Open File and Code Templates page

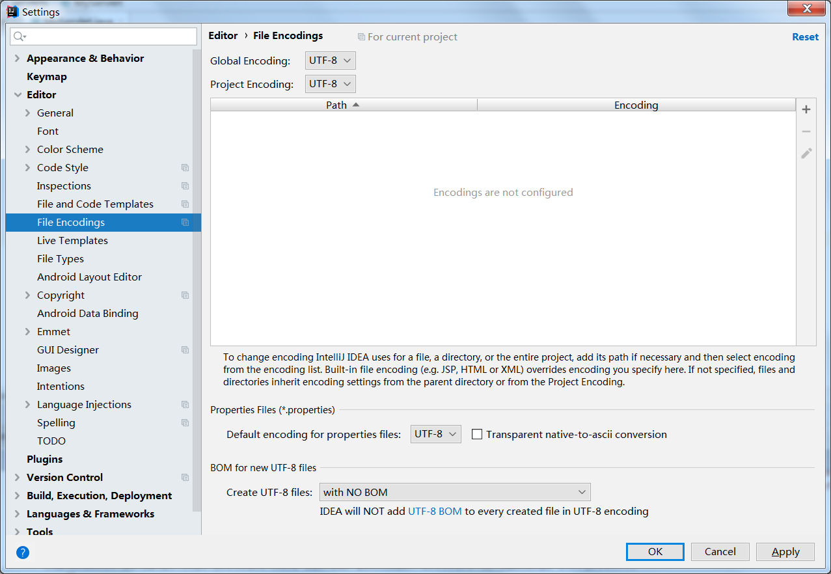[x=95, y=204]
